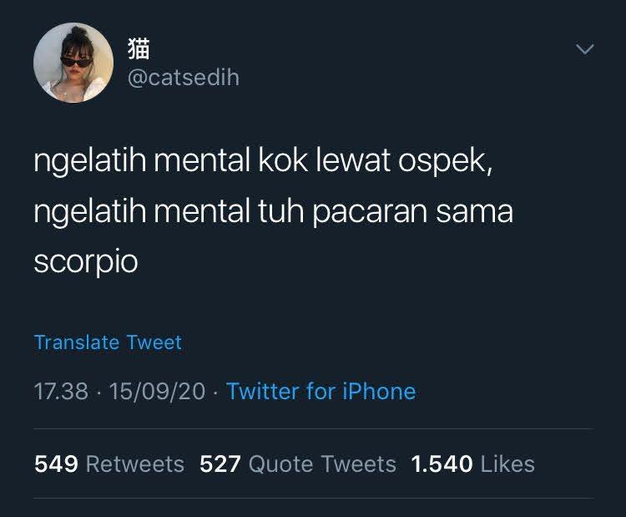
Task: Click the number 1.540 like count
Action: coord(442,464)
